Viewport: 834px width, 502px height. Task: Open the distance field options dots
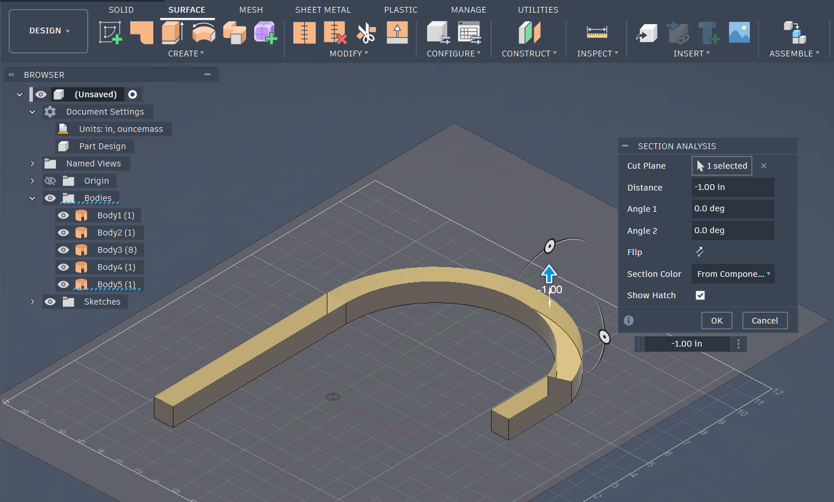(738, 344)
